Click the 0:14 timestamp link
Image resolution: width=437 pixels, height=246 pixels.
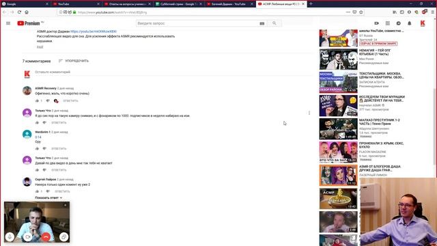point(38,137)
